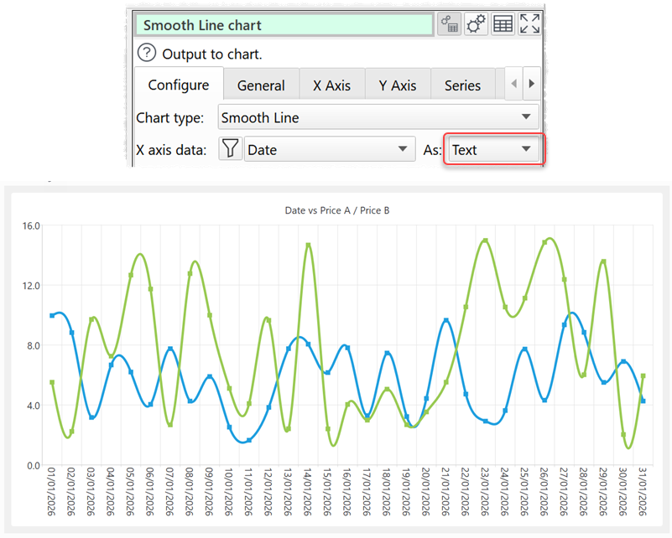The image size is (672, 538).
Task: Click the 8.0 y-axis label
Action: [x=34, y=345]
